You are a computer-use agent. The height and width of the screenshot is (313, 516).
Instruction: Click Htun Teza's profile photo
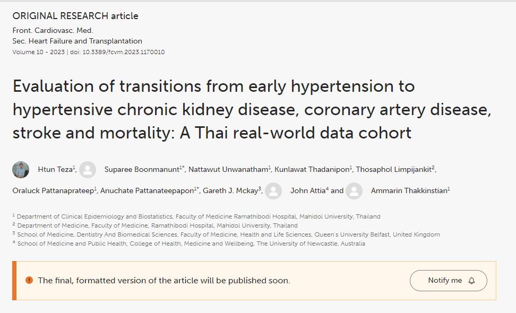pos(21,170)
